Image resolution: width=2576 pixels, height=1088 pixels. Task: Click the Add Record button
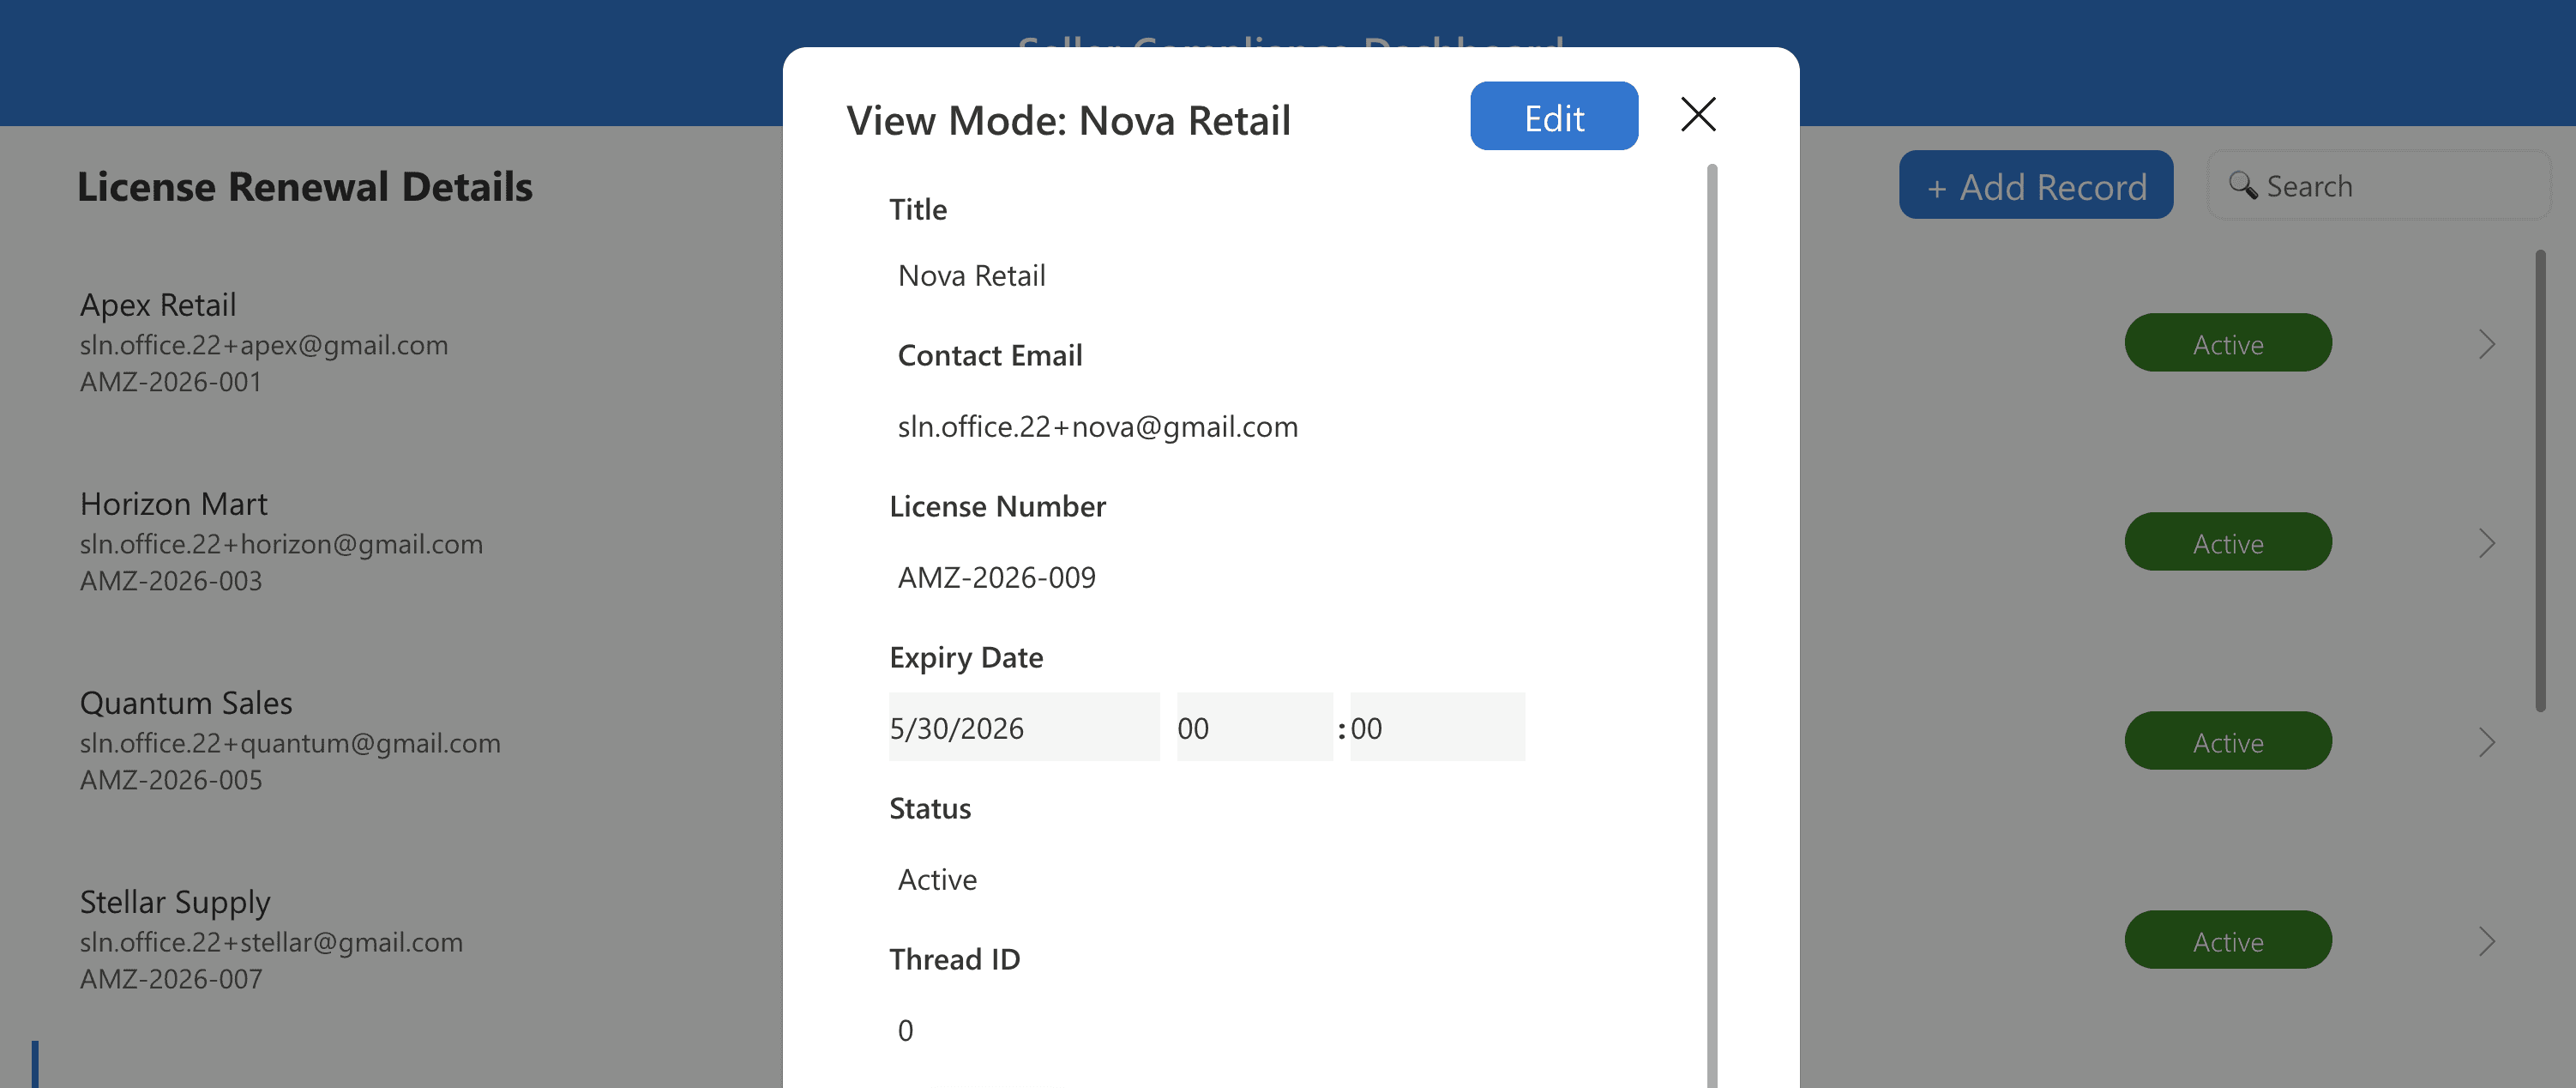pyautogui.click(x=2035, y=186)
